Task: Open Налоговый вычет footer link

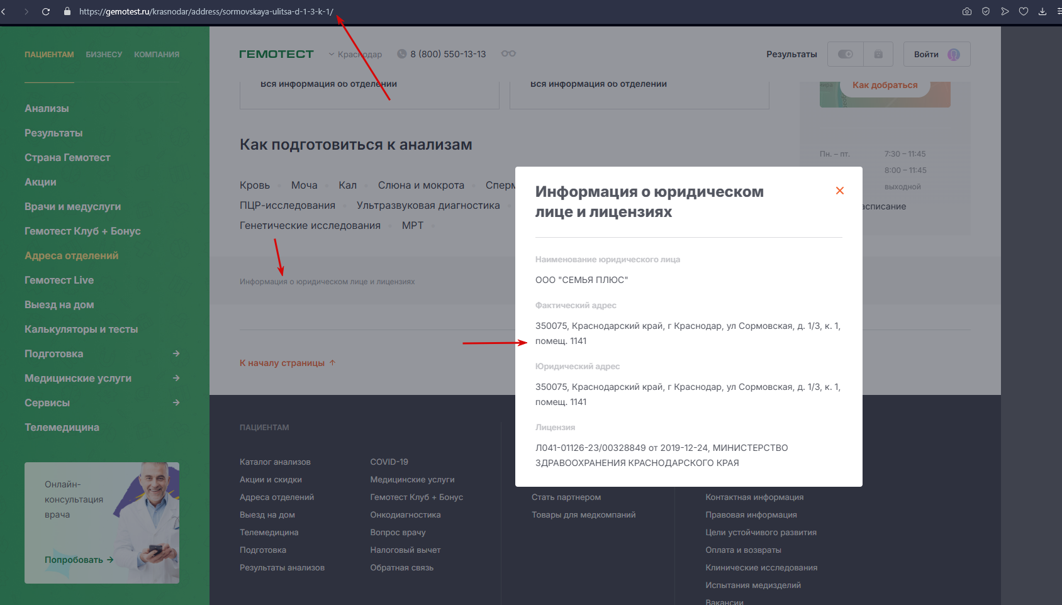Action: click(405, 550)
